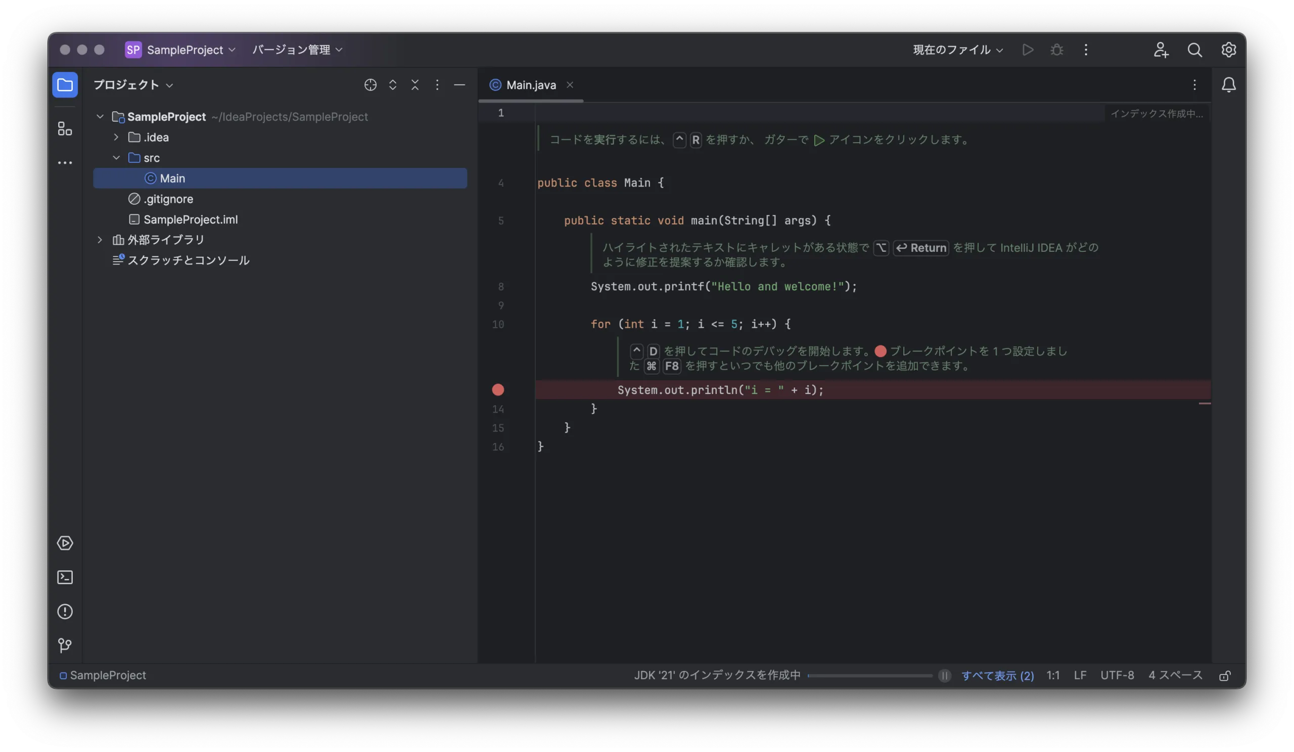Open the Notifications bell icon
The image size is (1294, 752).
(1229, 85)
